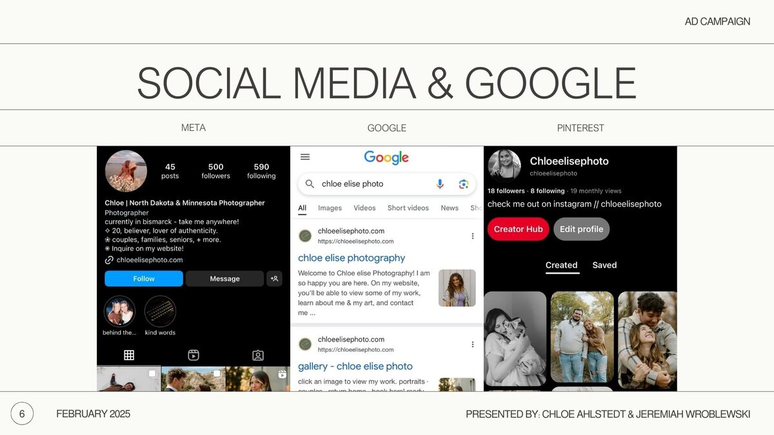Open the black-and-white mother and baby pin
The height and width of the screenshot is (435, 774).
[x=515, y=340]
